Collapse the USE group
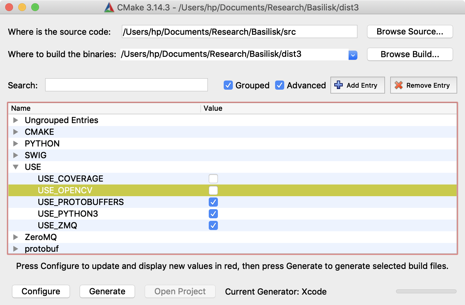The image size is (465, 305). click(x=16, y=167)
